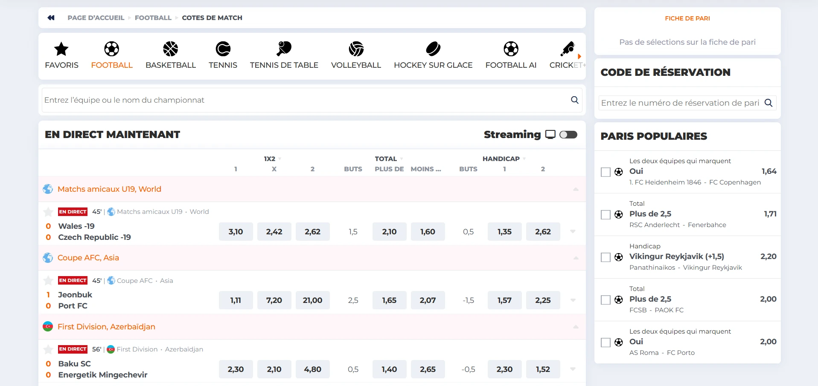Tick the AS Roma - FC Porto checkbox
The height and width of the screenshot is (386, 818).
click(605, 343)
